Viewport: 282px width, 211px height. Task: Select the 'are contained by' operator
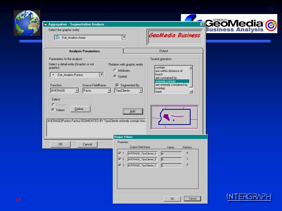(172, 78)
